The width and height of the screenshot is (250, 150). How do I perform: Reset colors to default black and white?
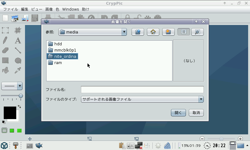click(3, 122)
